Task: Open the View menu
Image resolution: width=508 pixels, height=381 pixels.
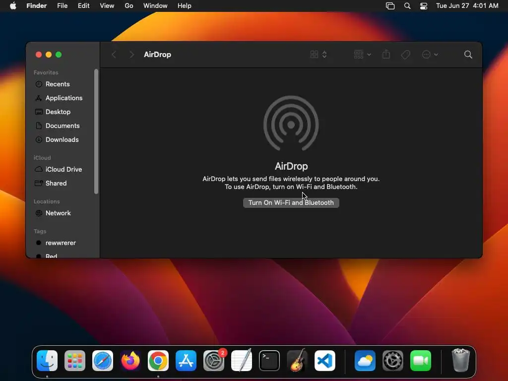Action: pos(107,6)
